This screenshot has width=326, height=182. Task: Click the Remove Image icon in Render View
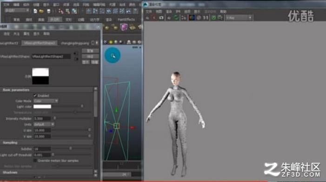[x=220, y=18]
